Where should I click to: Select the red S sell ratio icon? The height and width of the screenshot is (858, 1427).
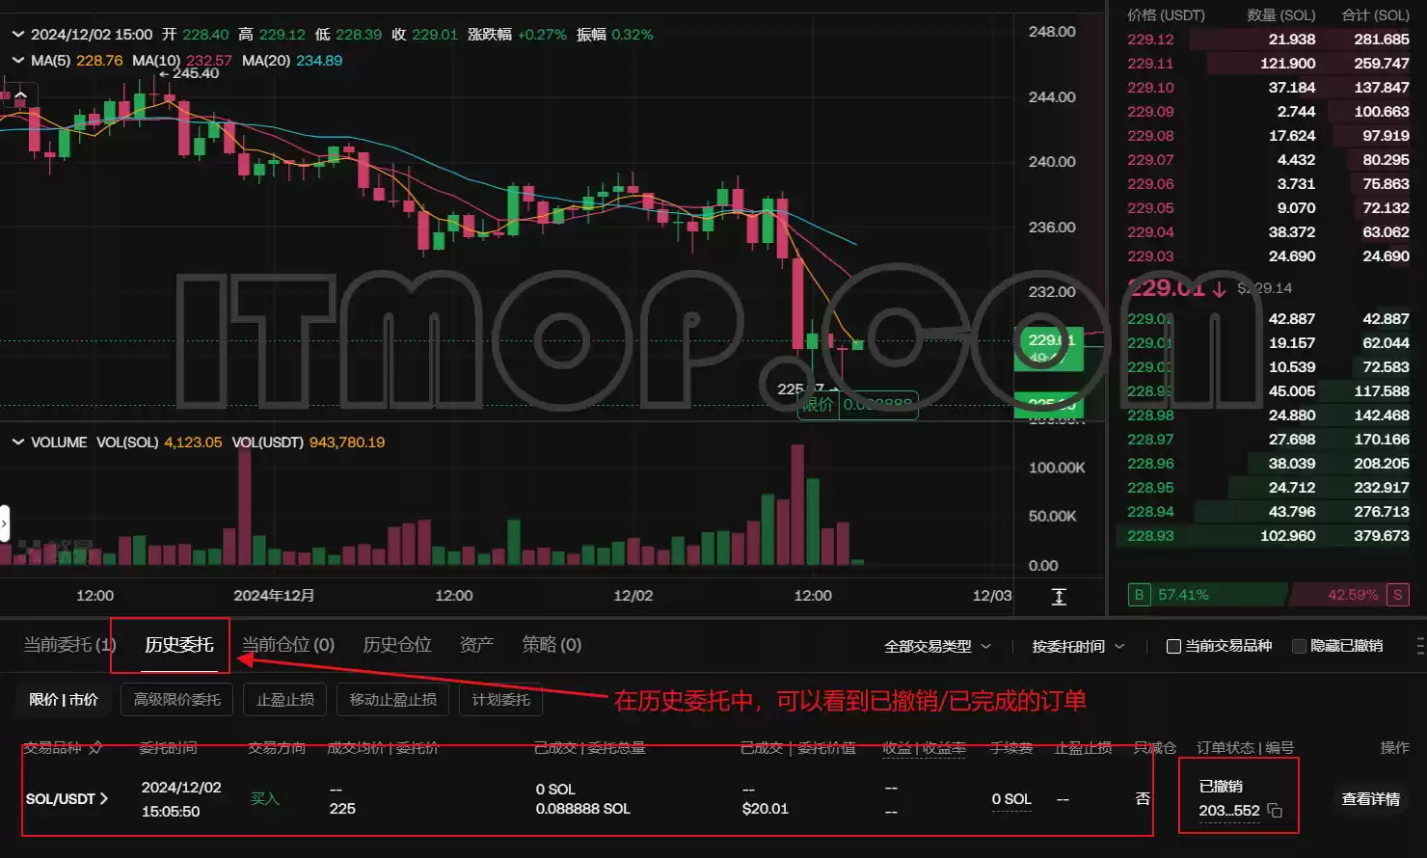coord(1397,595)
